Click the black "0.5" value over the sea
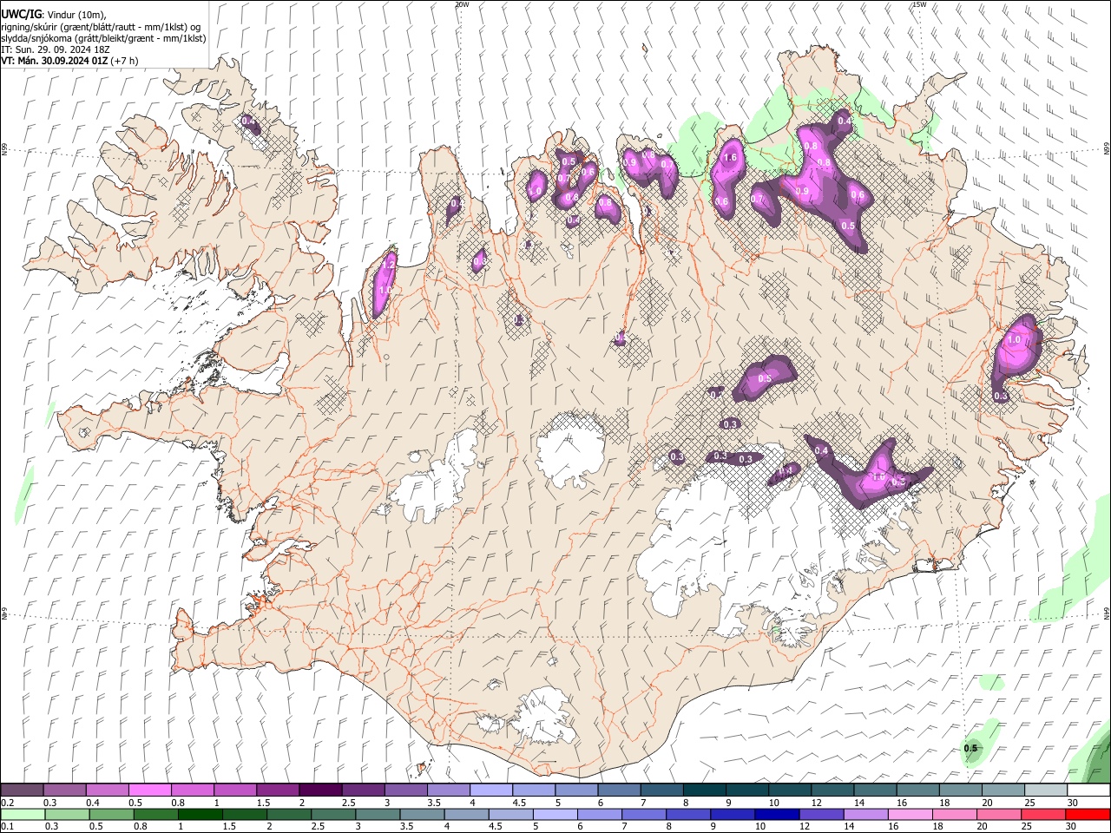The width and height of the screenshot is (1111, 833). pos(970,748)
